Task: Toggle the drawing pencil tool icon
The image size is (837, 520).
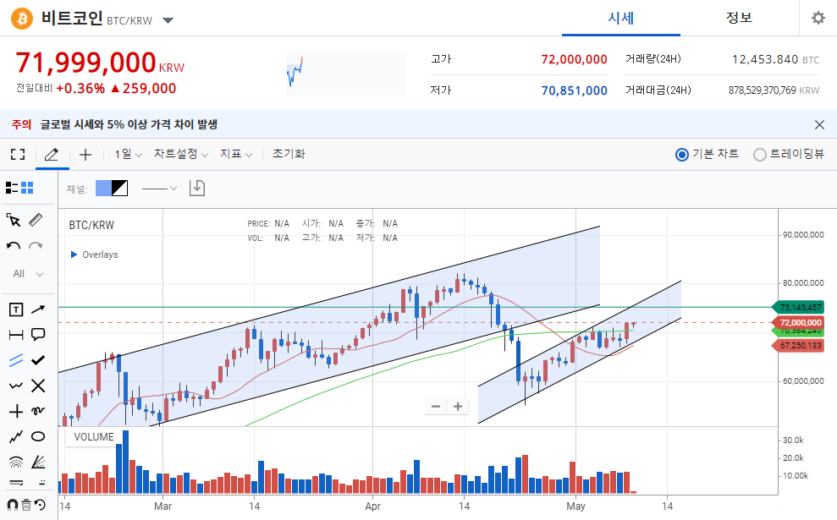Action: tap(52, 155)
